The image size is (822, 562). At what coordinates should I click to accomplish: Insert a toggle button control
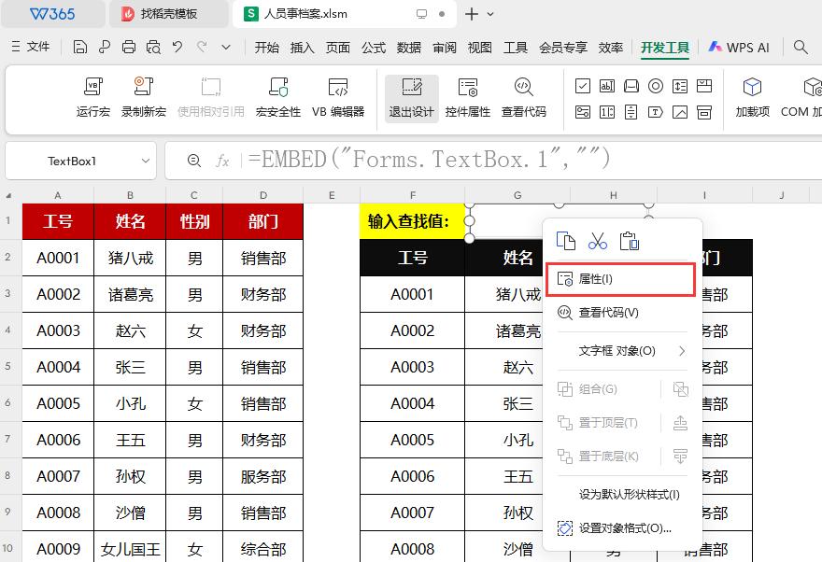pyautogui.click(x=583, y=112)
